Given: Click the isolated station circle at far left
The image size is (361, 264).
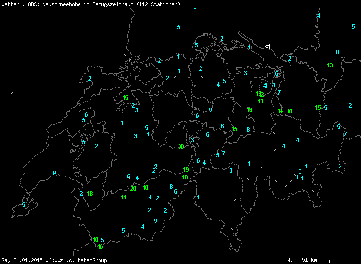Looking at the screenshot, I should pyautogui.click(x=12, y=93).
